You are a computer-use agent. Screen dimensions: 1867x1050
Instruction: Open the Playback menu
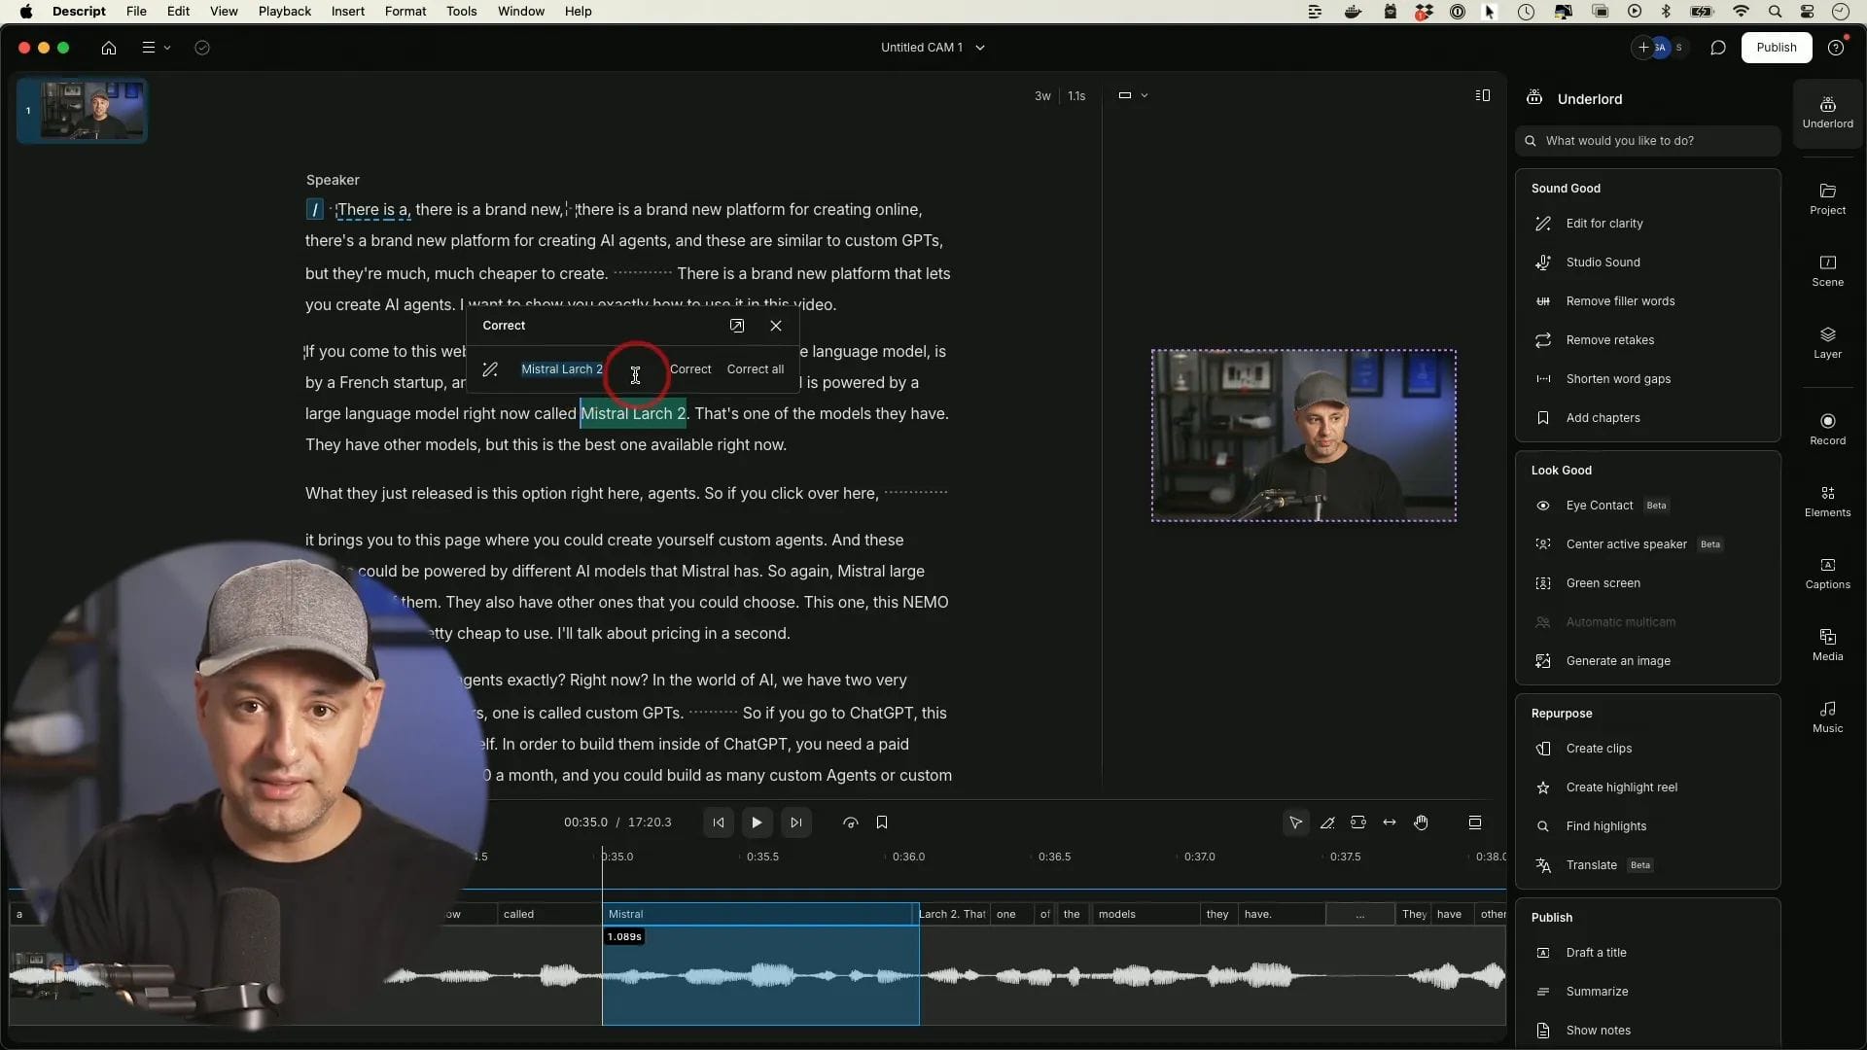click(x=285, y=12)
